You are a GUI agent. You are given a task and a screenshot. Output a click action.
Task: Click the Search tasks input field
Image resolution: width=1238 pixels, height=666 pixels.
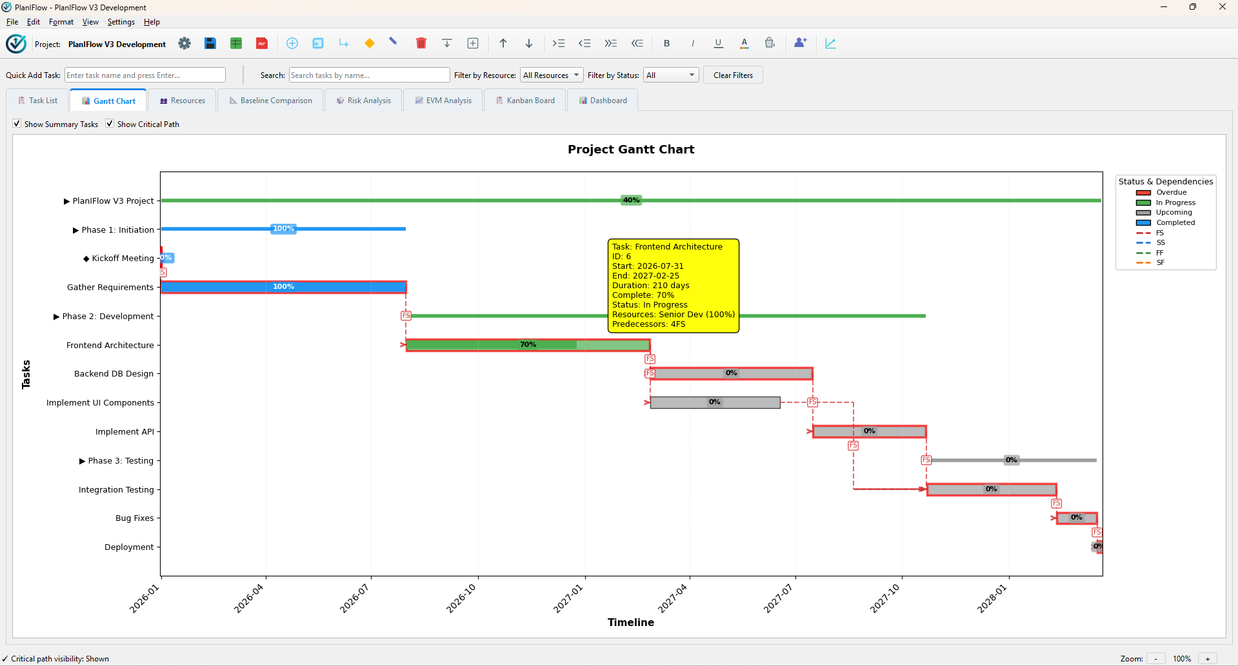tap(370, 75)
